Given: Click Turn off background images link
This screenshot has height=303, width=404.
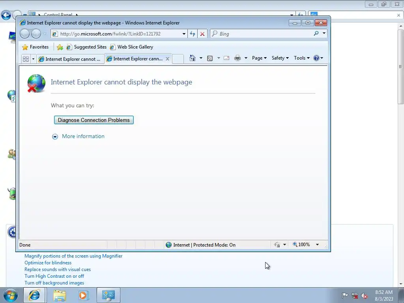Looking at the screenshot, I should pyautogui.click(x=54, y=282).
